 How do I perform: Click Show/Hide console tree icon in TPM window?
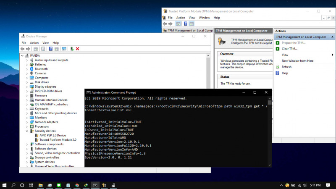click(x=178, y=24)
